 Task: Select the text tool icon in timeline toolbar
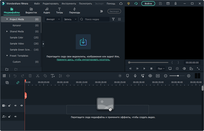[x=53, y=76]
